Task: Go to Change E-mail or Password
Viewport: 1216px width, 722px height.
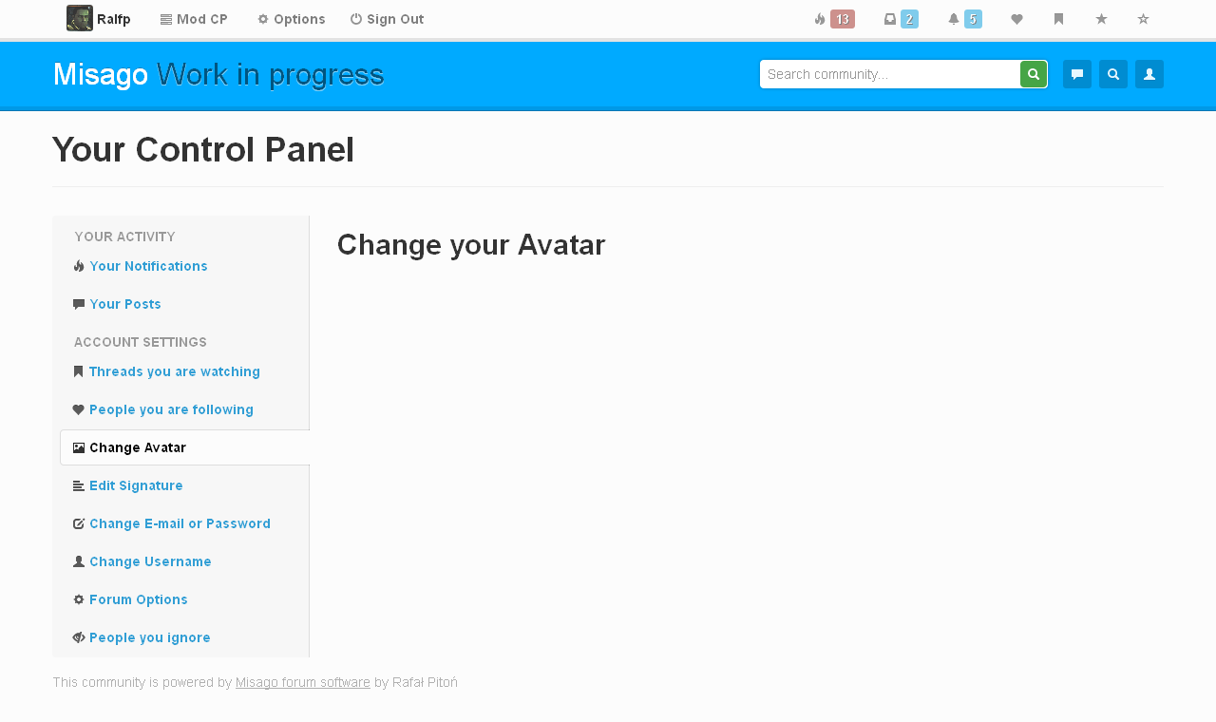Action: (180, 523)
